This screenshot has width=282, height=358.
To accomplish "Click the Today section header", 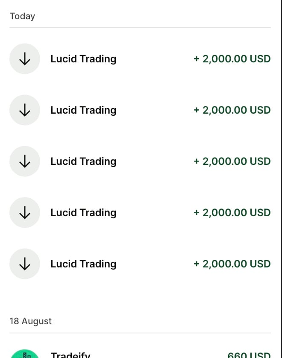I will 22,16.
